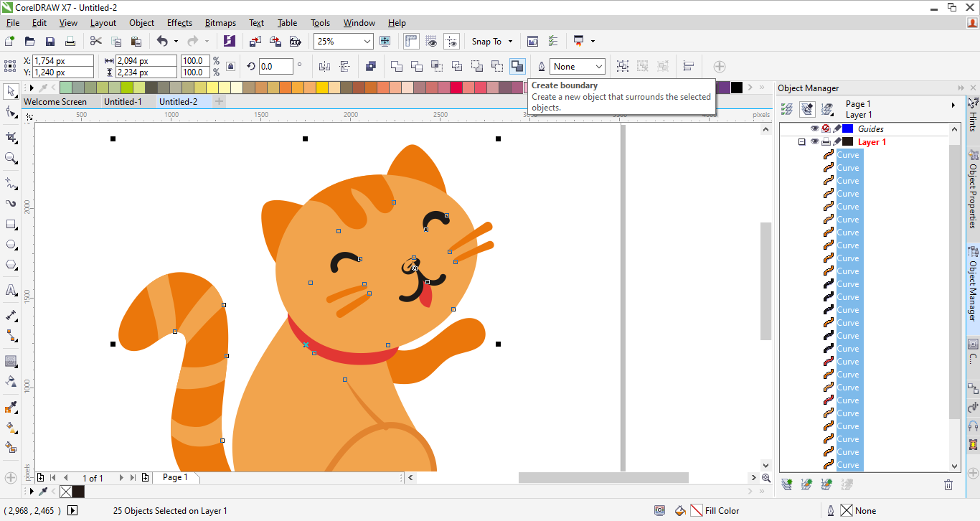
Task: Open the outline width None dropdown
Action: (x=598, y=67)
